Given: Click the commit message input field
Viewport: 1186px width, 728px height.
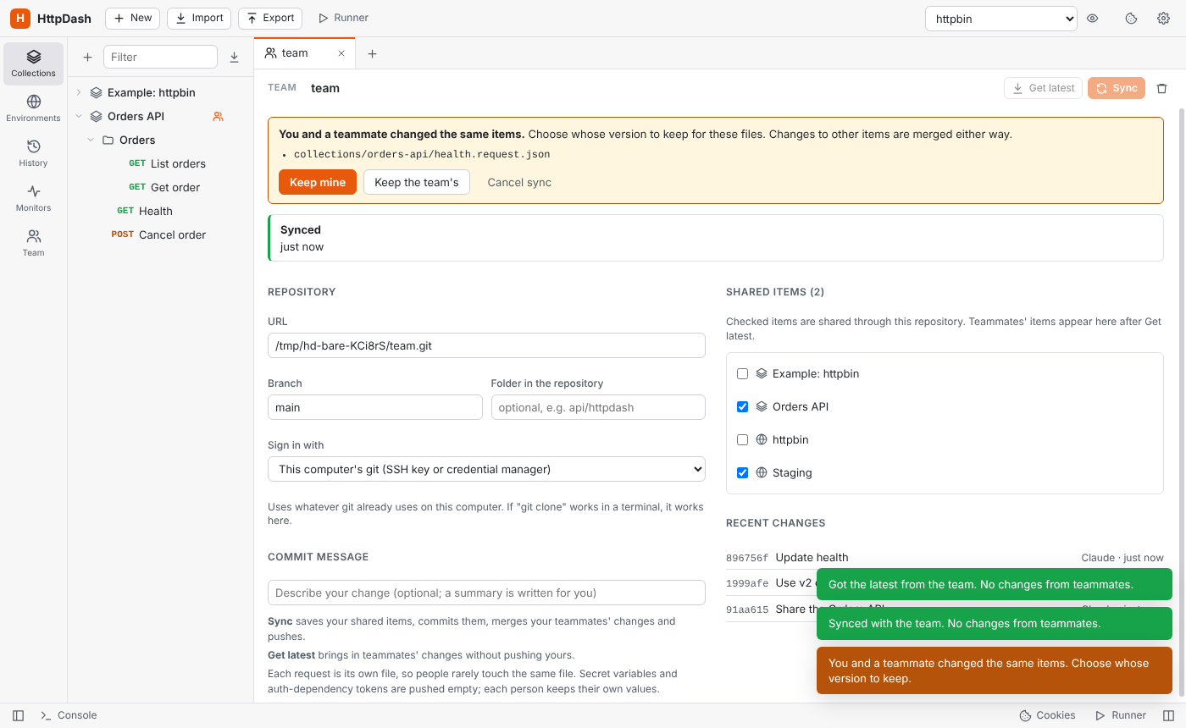Looking at the screenshot, I should 486,593.
